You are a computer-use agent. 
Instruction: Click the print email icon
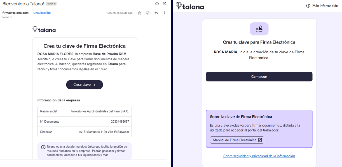click(157, 4)
